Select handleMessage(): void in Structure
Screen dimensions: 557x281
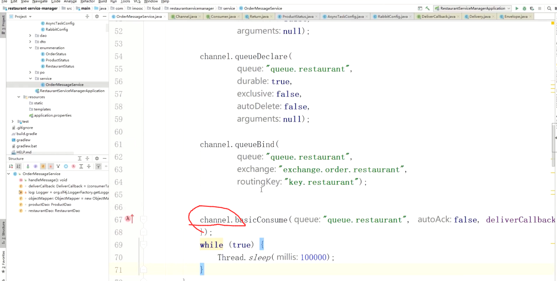tap(48, 180)
